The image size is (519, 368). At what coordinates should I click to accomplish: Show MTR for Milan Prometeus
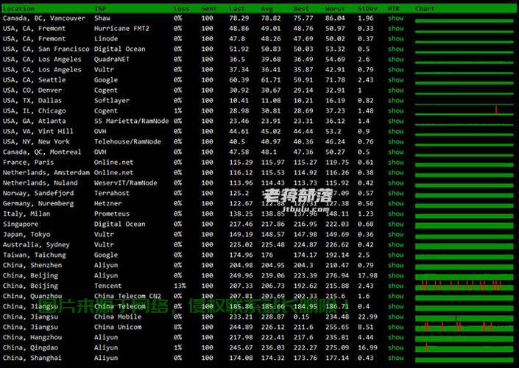(x=395, y=213)
